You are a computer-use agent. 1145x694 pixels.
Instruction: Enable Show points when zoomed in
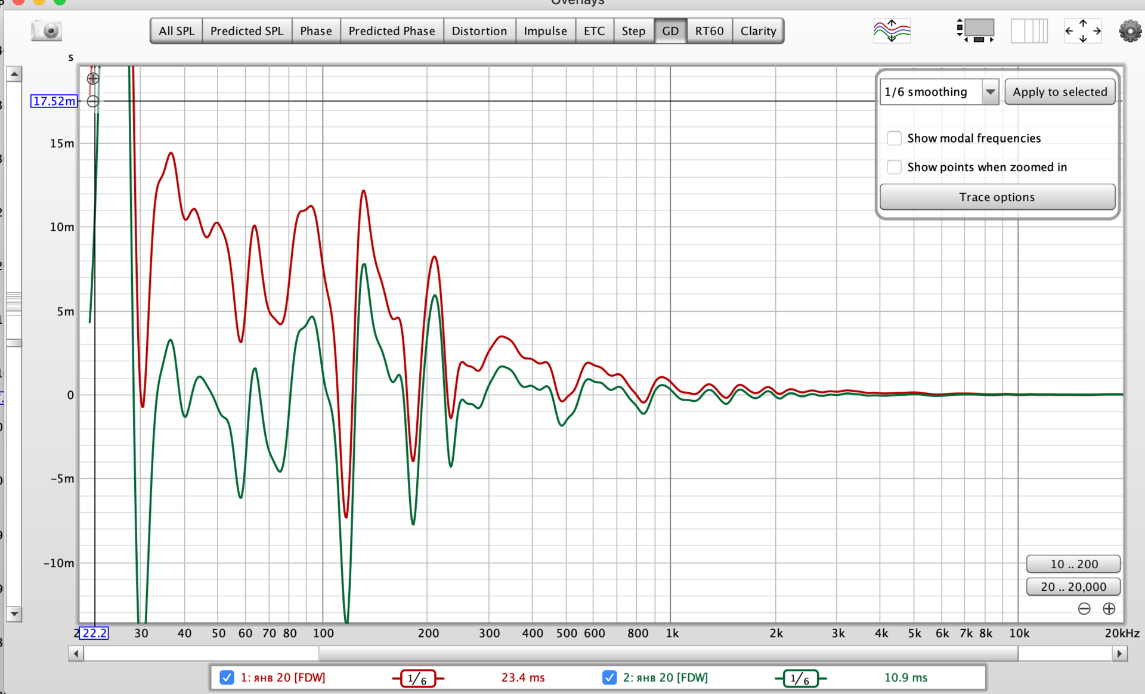(894, 167)
